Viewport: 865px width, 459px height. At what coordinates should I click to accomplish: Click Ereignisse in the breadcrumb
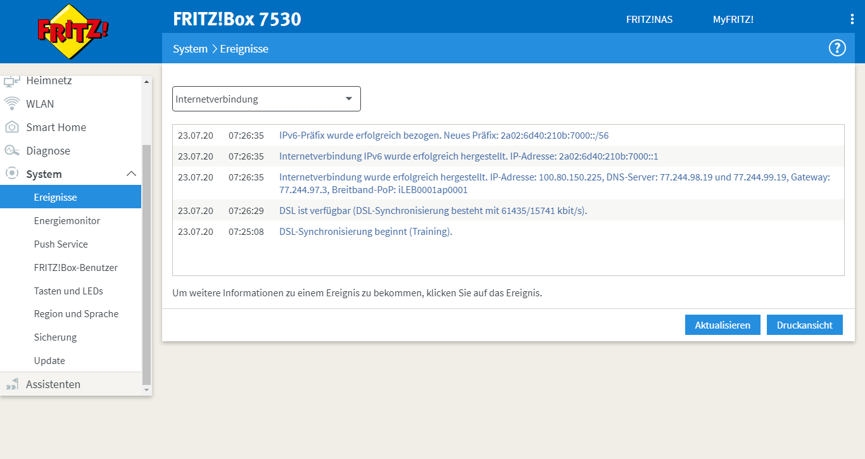click(x=244, y=49)
